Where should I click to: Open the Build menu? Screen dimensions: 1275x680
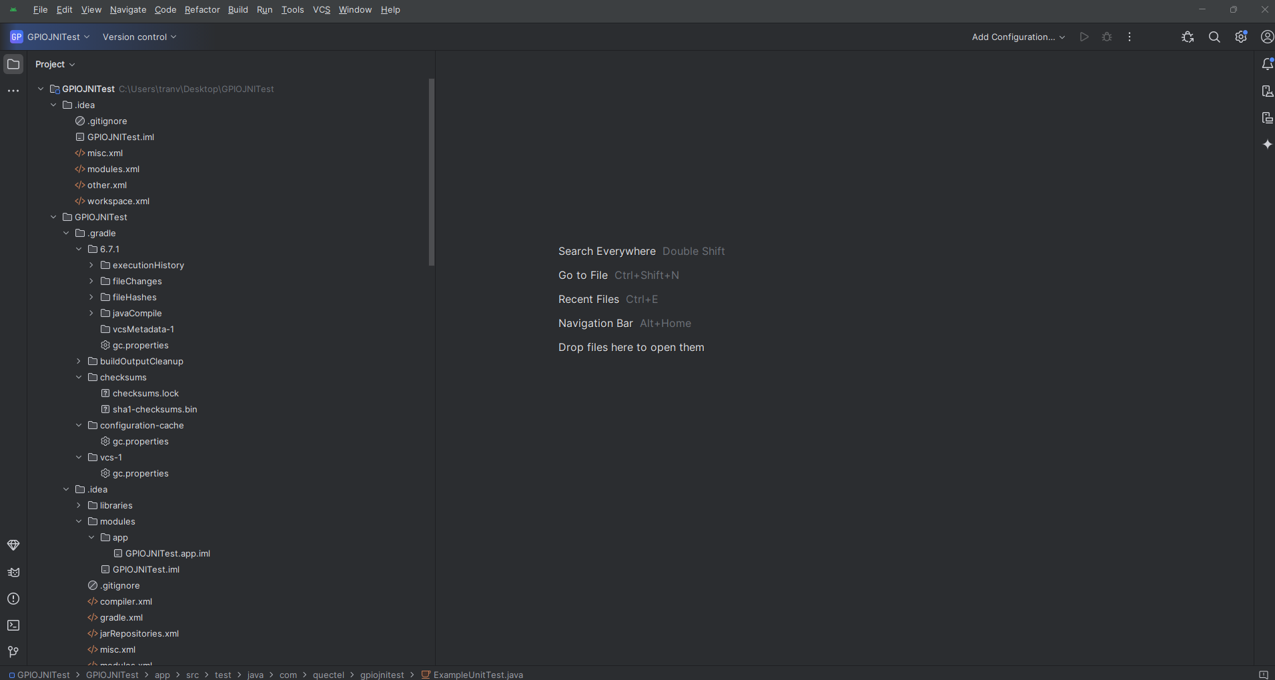[x=238, y=10]
